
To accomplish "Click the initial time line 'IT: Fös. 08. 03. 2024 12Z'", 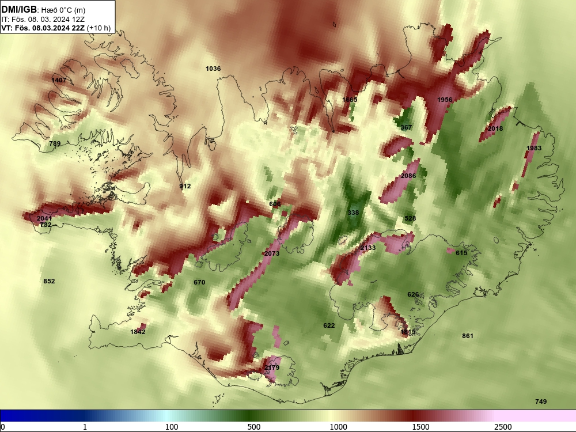I will pyautogui.click(x=43, y=19).
